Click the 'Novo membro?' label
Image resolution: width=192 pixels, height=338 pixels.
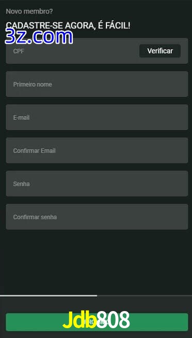pos(29,11)
